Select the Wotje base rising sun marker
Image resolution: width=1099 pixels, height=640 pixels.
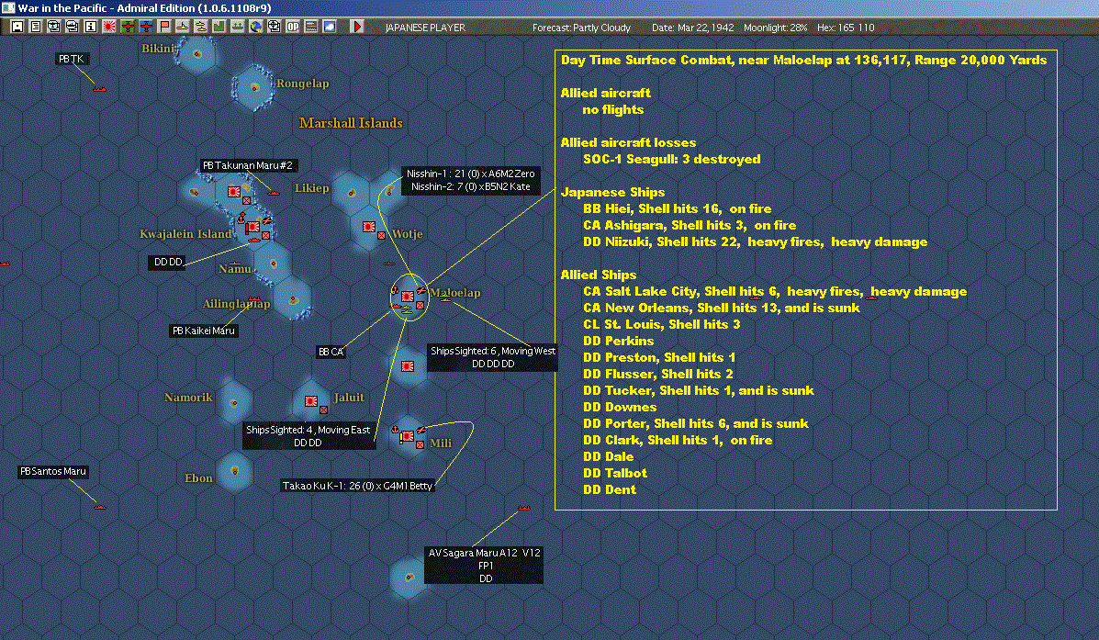point(369,227)
